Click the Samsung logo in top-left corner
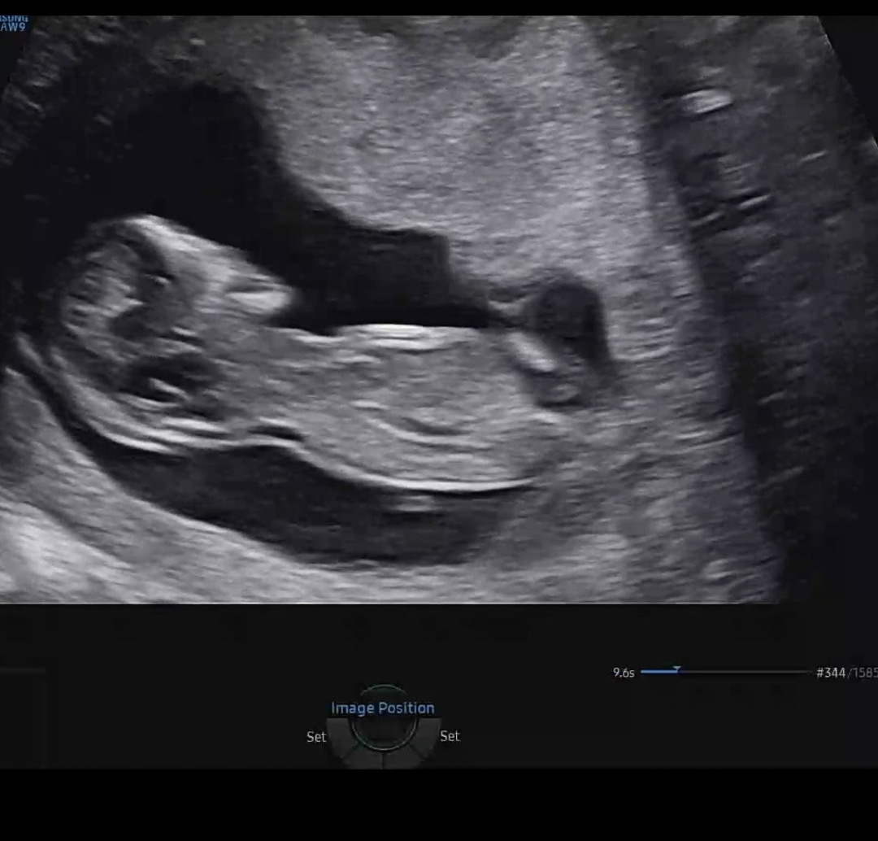The image size is (878, 841). 15,23
